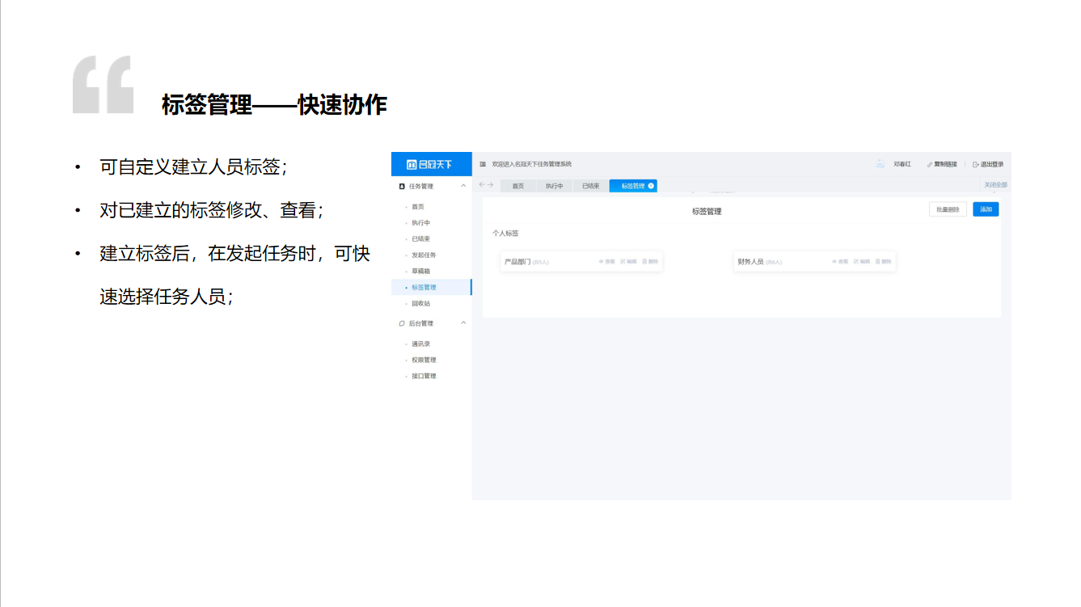Click the 任务管理 sidebar section icon
Image resolution: width=1081 pixels, height=607 pixels.
[x=402, y=186]
